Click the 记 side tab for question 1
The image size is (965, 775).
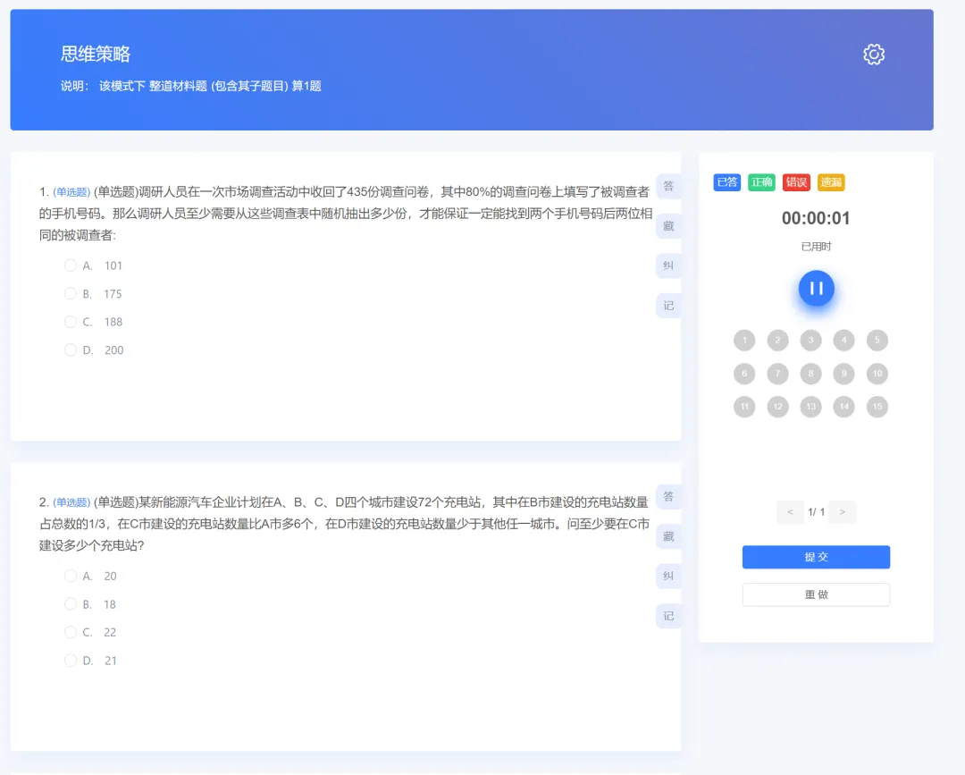[668, 306]
